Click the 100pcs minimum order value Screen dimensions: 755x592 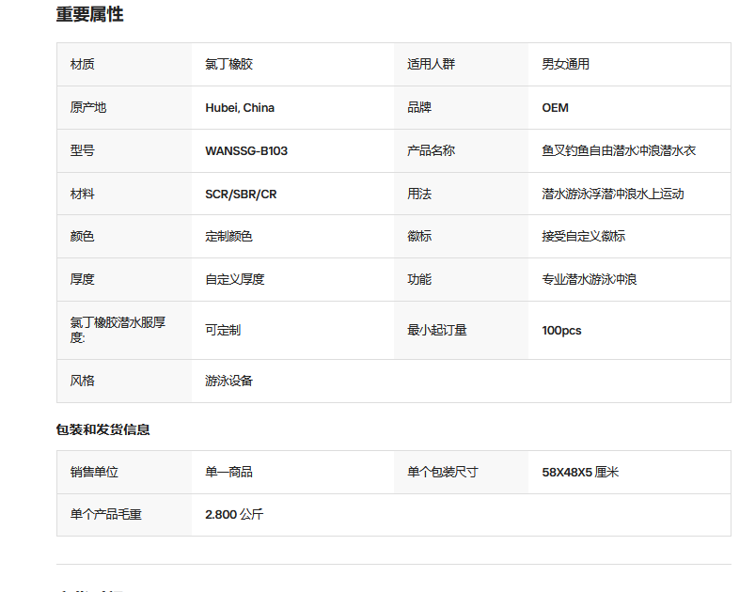561,331
